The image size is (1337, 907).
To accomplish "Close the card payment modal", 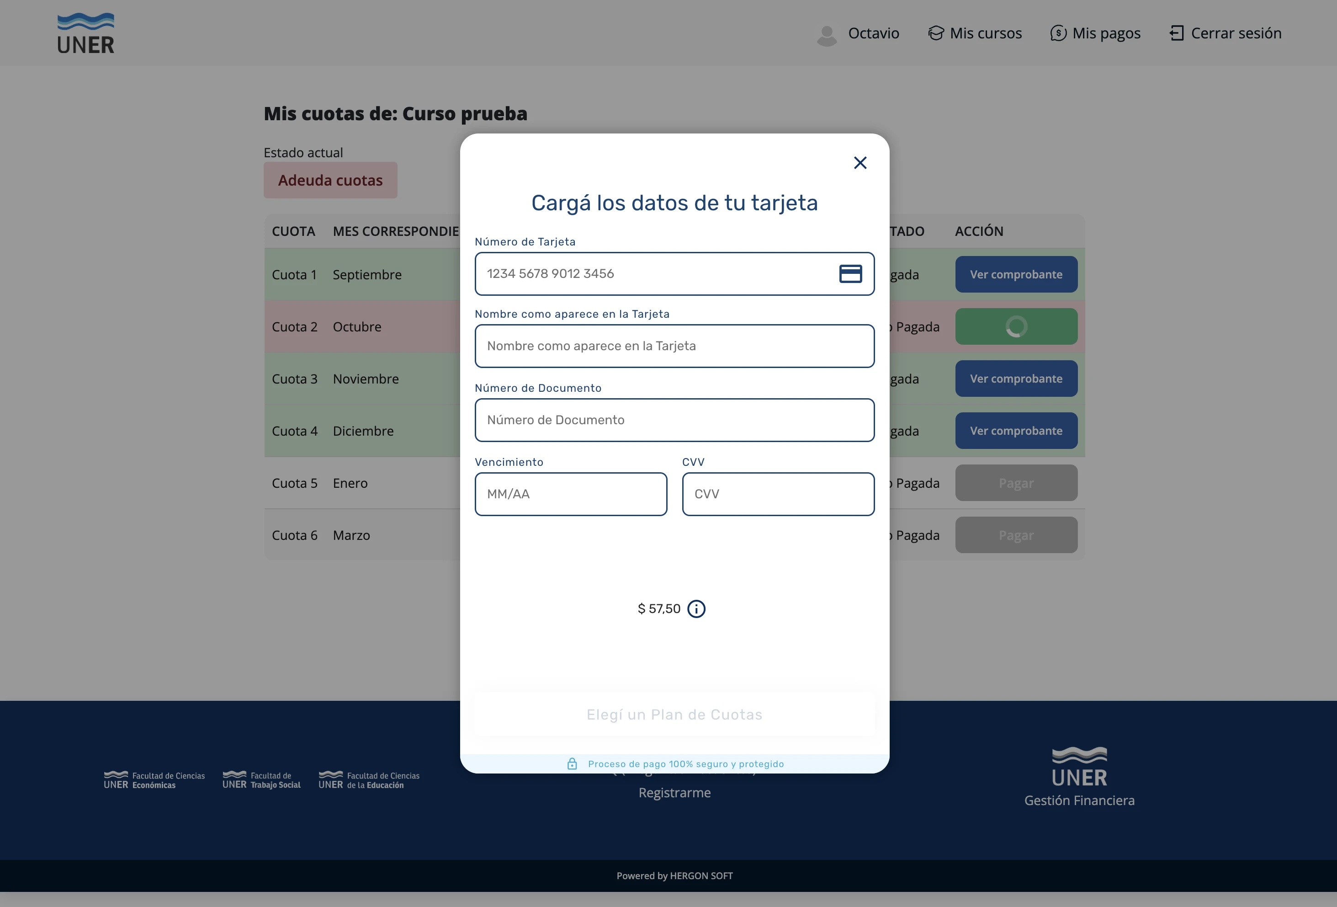I will 860,163.
